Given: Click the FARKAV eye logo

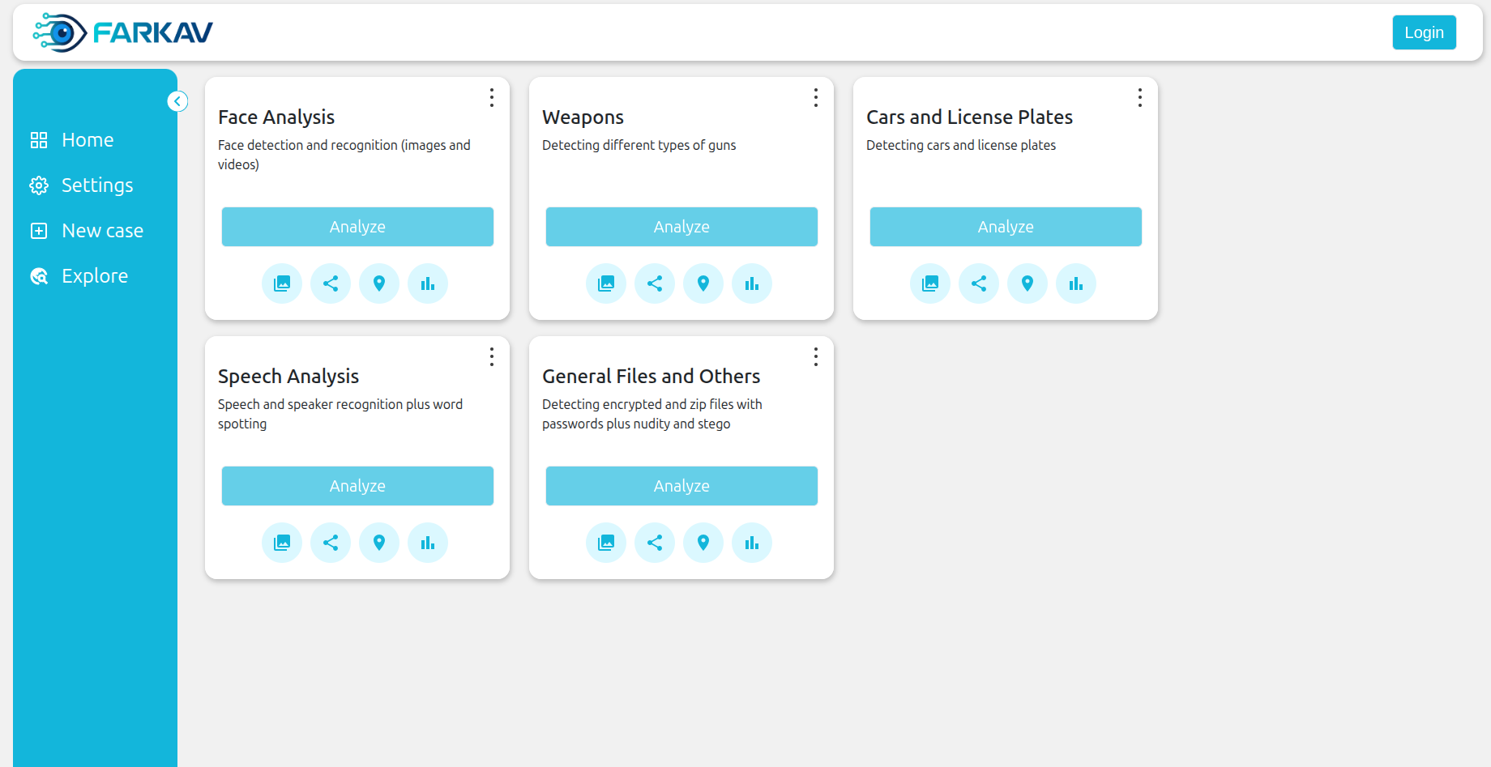Looking at the screenshot, I should tap(60, 32).
